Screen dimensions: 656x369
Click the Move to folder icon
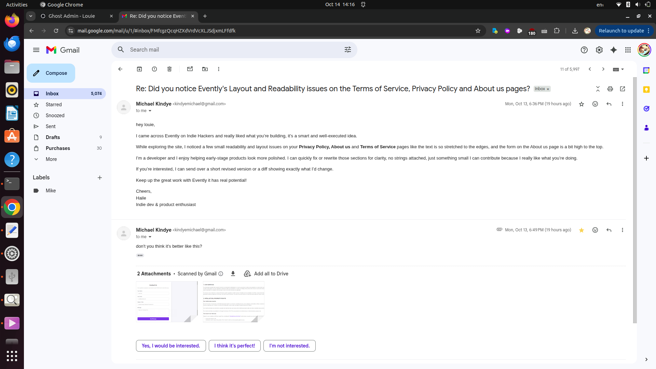click(x=205, y=69)
